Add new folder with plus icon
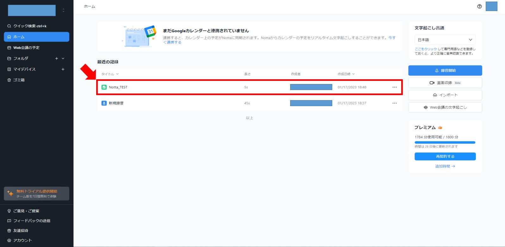The width and height of the screenshot is (505, 247). point(57,58)
